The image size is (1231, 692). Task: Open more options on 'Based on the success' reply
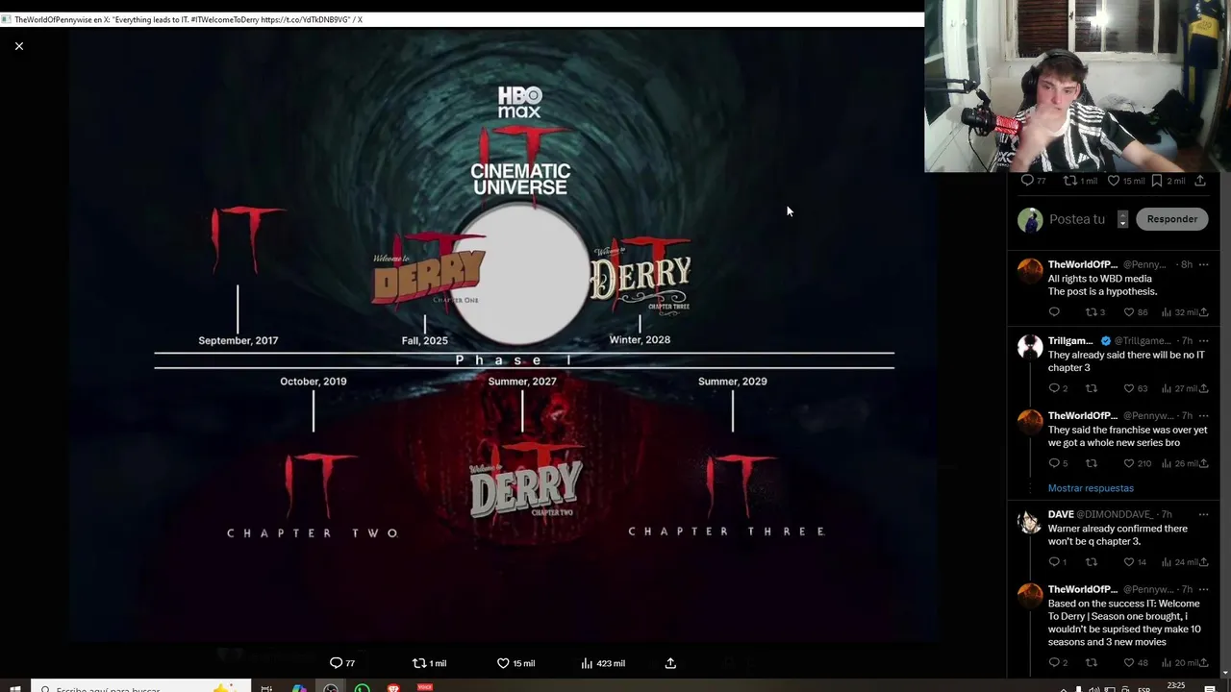tap(1203, 589)
